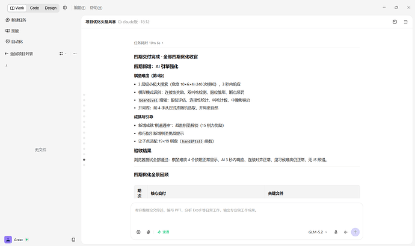This screenshot has height=246, width=415.
Task: Open the 自动化 automation section
Action: tap(14, 42)
